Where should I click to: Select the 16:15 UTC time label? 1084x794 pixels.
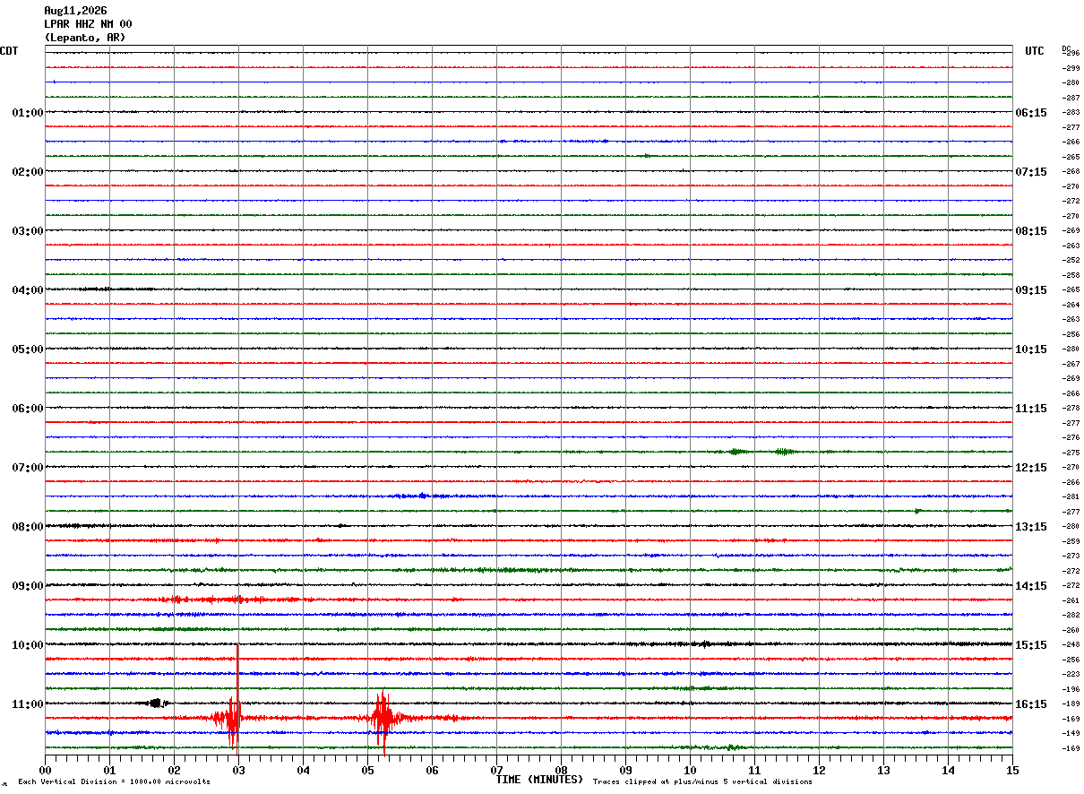pyautogui.click(x=1031, y=704)
